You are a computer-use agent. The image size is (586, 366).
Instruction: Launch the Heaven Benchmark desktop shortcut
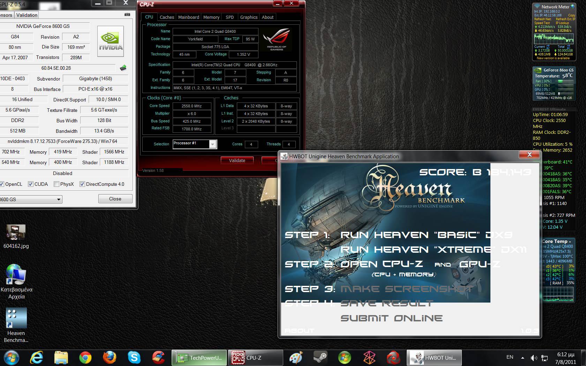(16, 325)
